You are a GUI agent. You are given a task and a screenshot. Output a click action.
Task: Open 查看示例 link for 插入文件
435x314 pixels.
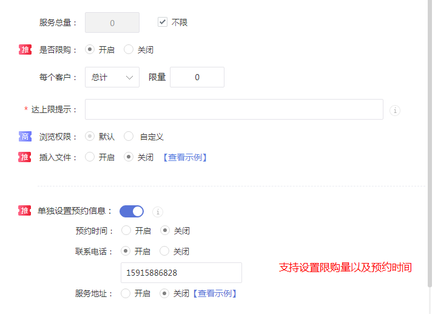[x=185, y=157]
